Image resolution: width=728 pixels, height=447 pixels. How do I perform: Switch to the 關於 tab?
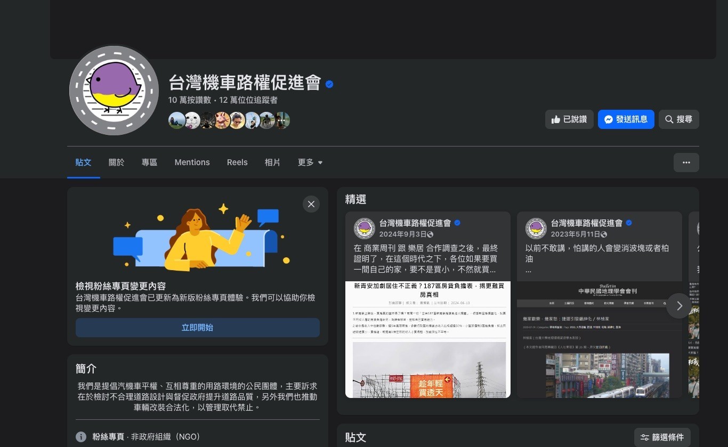pos(116,162)
